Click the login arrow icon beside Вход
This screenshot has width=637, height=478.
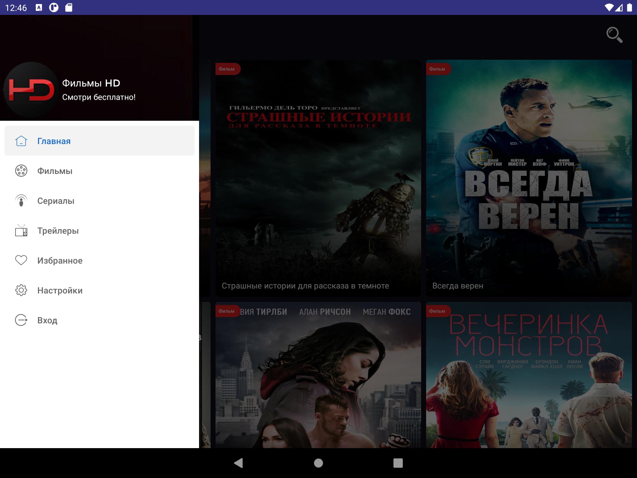pos(21,320)
